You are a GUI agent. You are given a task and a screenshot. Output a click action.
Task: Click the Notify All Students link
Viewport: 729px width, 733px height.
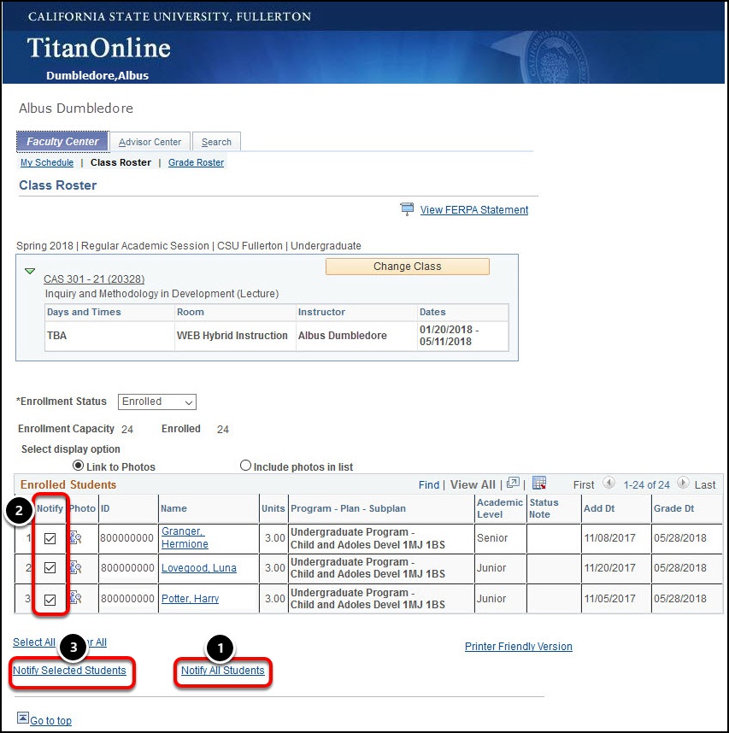tap(222, 671)
